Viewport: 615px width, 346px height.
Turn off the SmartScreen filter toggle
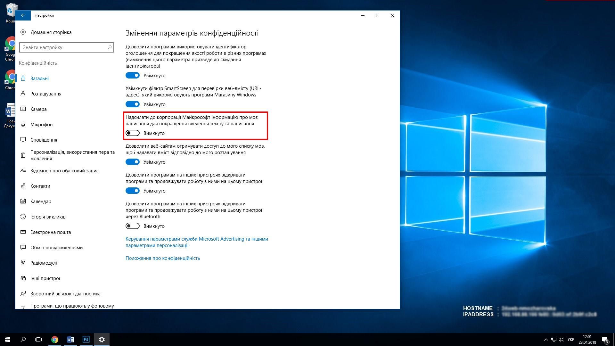133,104
